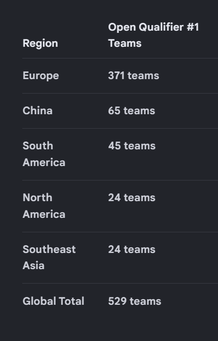Screen dimensions: 218x341
Task: Click the 45 teams value
Action: (x=132, y=146)
